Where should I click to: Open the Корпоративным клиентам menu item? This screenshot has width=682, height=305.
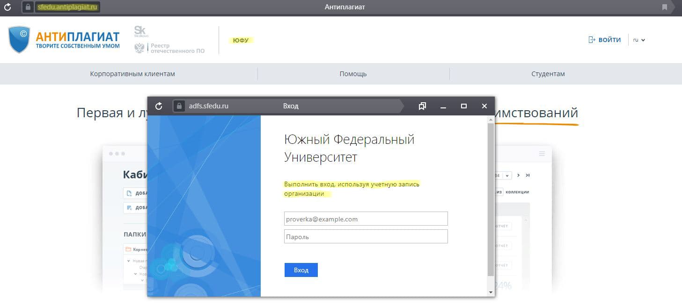point(132,74)
